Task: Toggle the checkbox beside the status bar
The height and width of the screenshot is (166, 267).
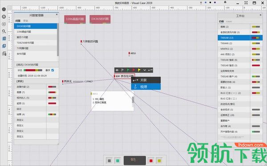Action: pos(53,70)
